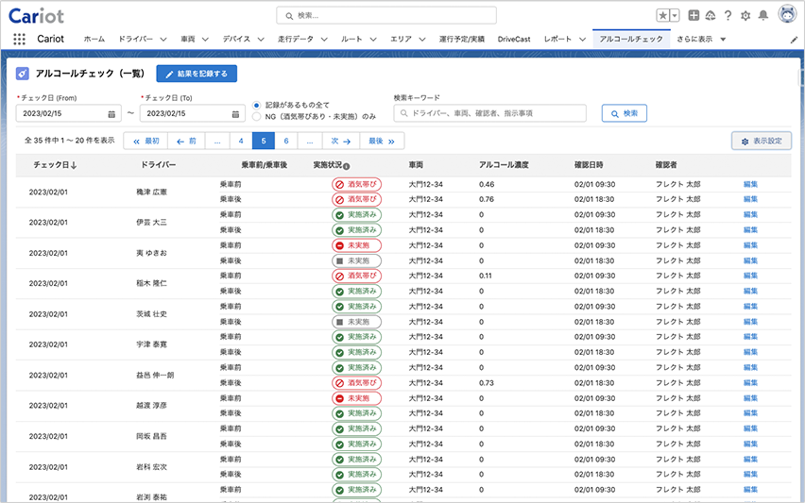Viewport: 805px width, 503px height.
Task: Expand the ドライバー menu chevron
Action: coord(163,40)
